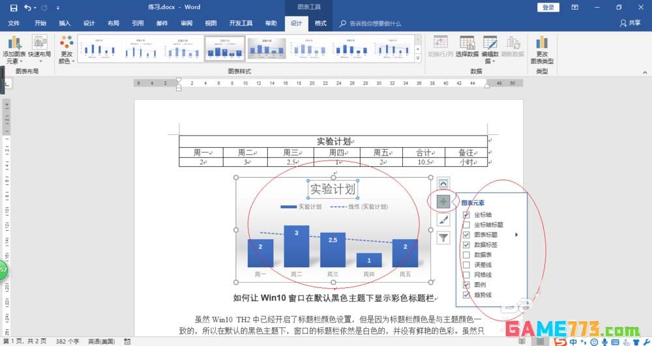The height and width of the screenshot is (346, 652).
Task: Click the 线性 (实验计划) legend entry
Action: pyautogui.click(x=359, y=207)
